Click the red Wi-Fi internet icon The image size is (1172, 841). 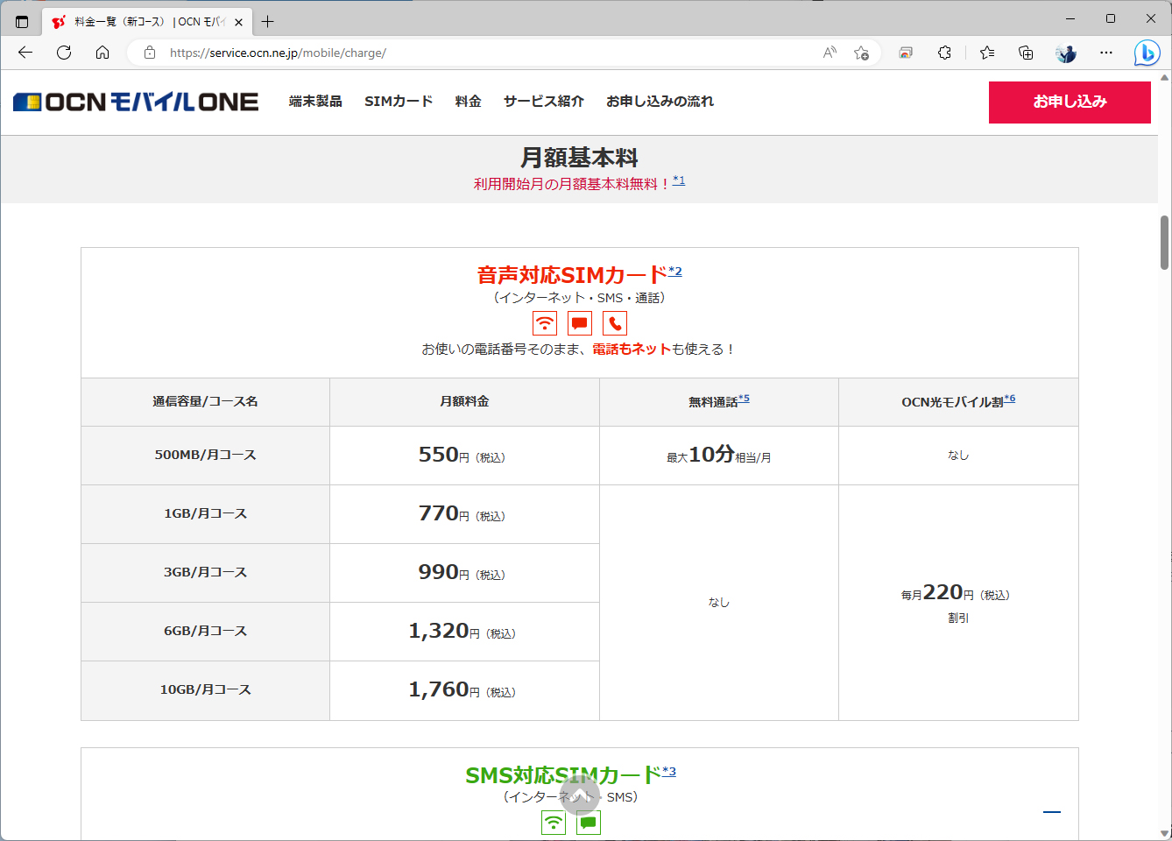pyautogui.click(x=545, y=323)
